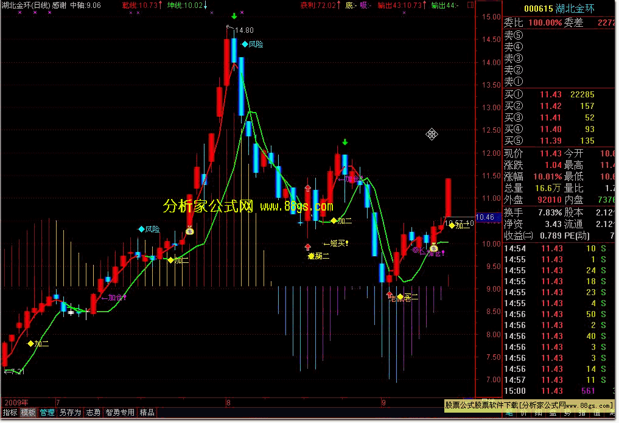Click the small red square icon in the top bar
The width and height of the screenshot is (619, 423).
tap(470, 5)
